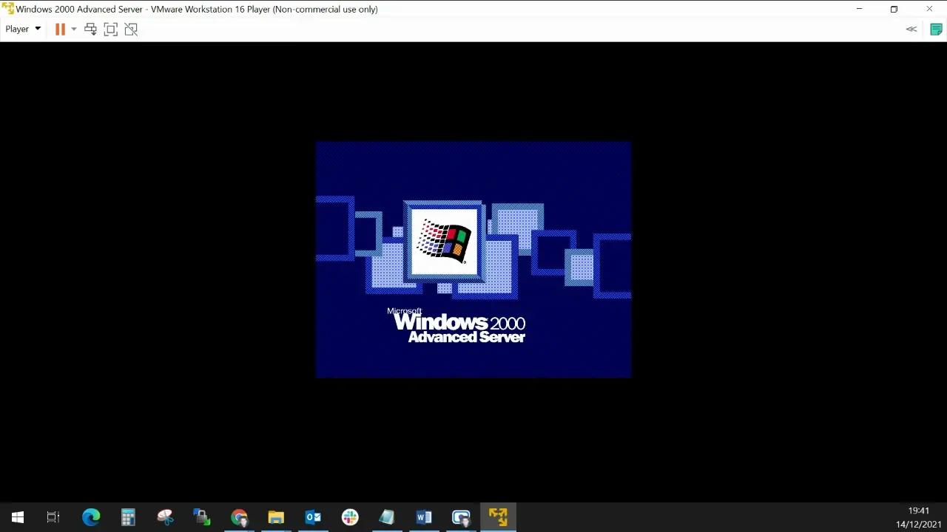Open File Explorer from the taskbar
This screenshot has width=947, height=532.
276,516
